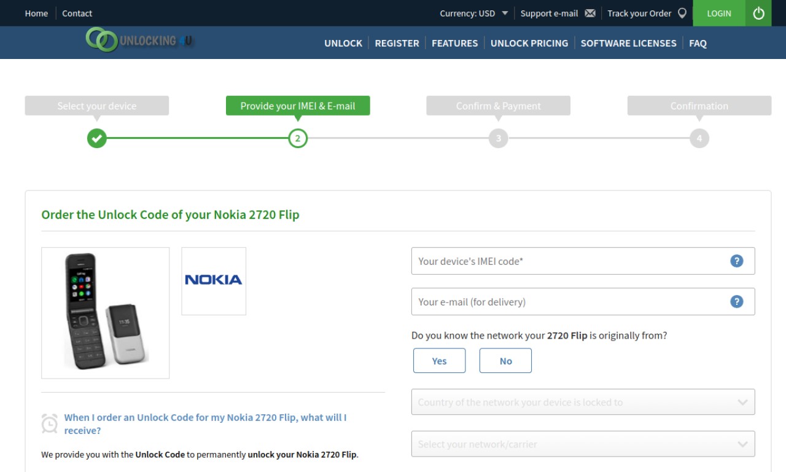This screenshot has height=472, width=786.
Task: Open the FEATURES menu item
Action: [454, 43]
